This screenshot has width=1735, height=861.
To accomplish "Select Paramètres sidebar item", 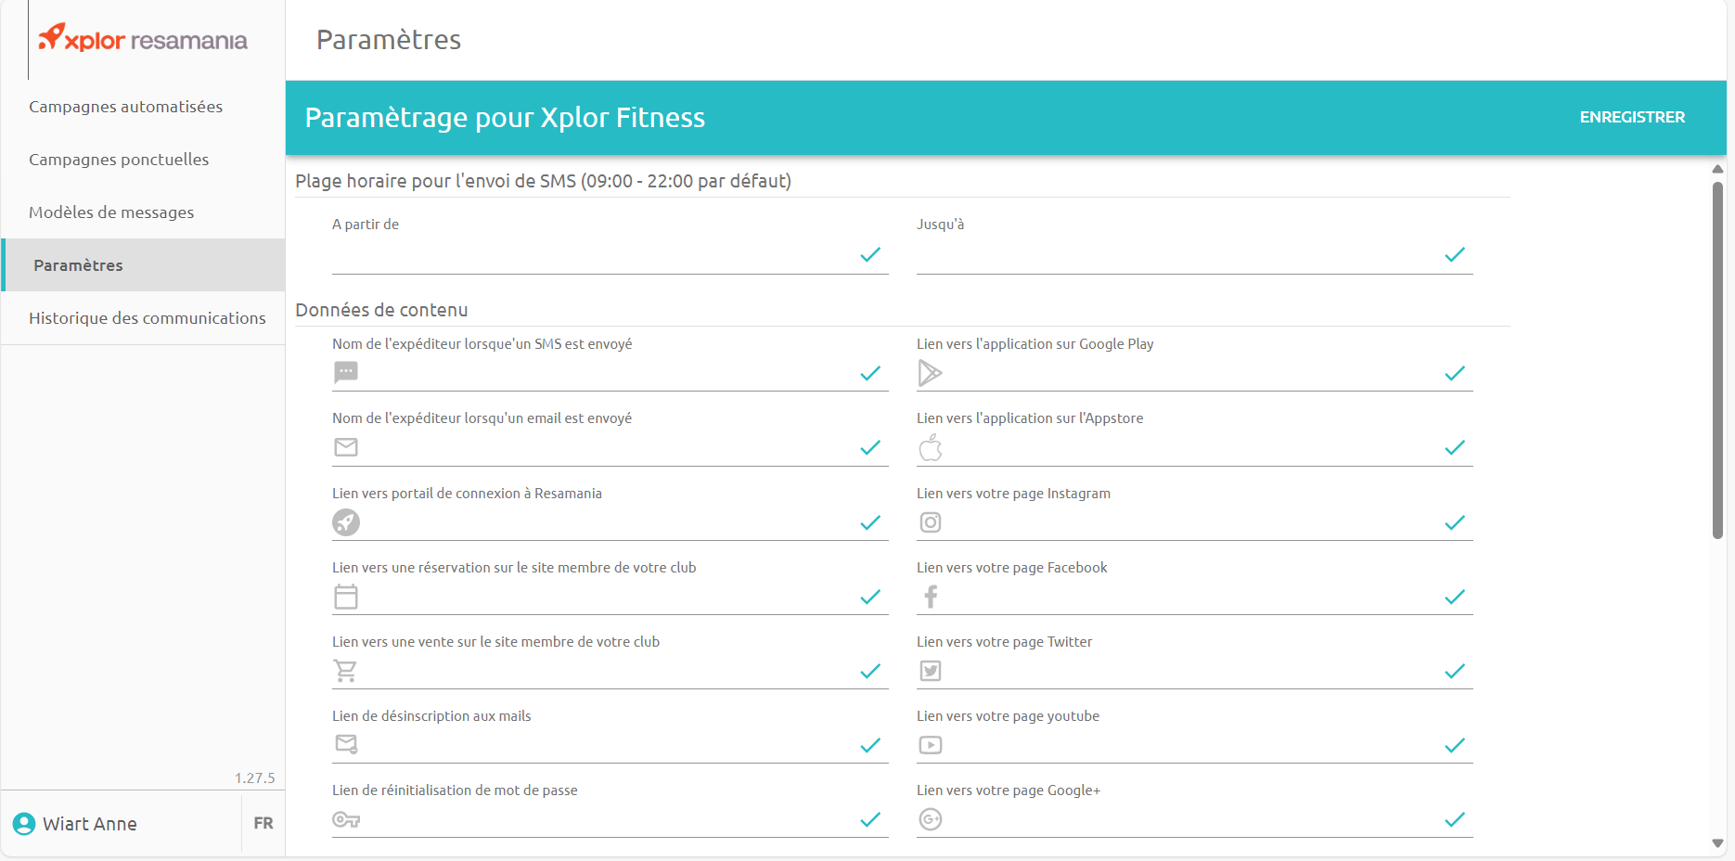I will [143, 265].
